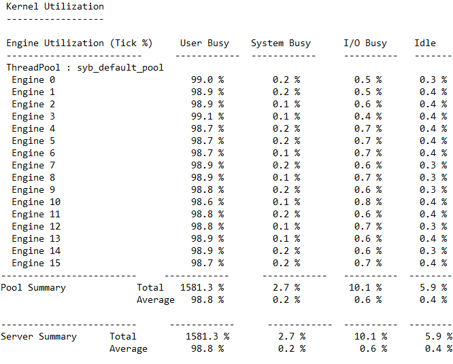Viewport: 453px width, 364px height.
Task: Click the 'Idle' column header
Action: pos(425,43)
